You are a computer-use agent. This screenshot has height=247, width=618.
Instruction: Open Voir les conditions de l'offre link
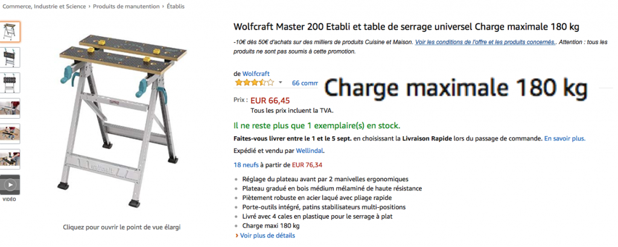485,42
